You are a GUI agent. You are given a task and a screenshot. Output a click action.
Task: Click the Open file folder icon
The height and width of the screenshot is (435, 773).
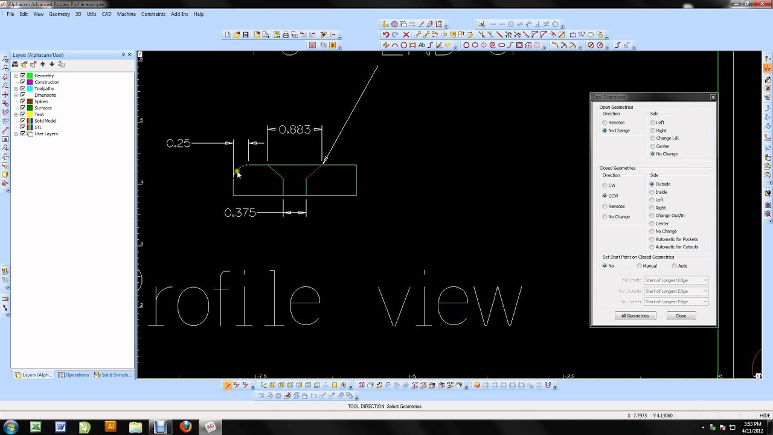pyautogui.click(x=237, y=35)
